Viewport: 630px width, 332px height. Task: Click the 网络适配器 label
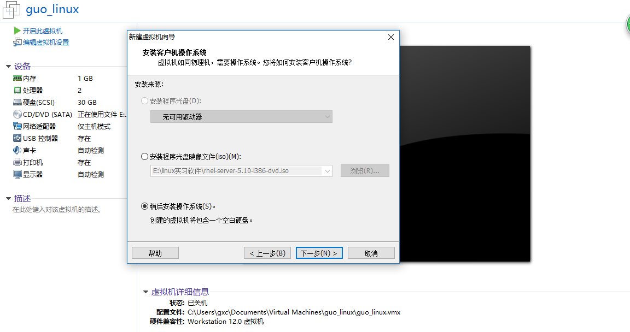pyautogui.click(x=39, y=127)
